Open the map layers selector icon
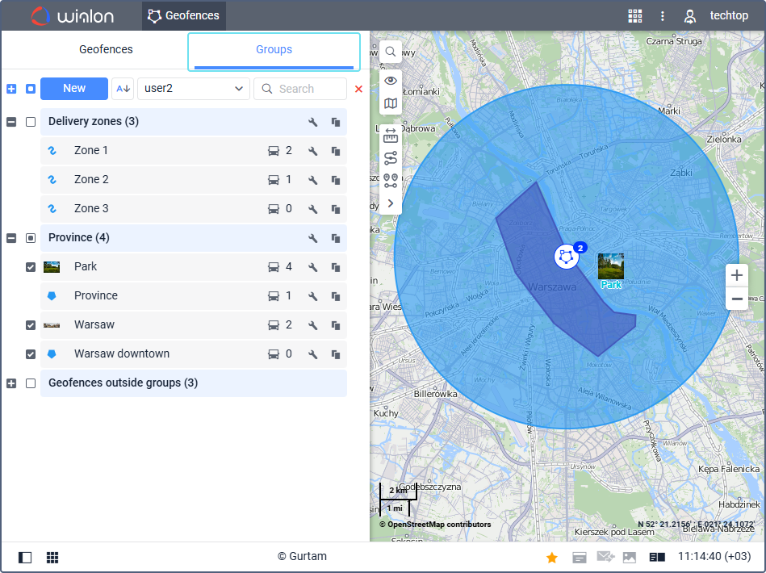The width and height of the screenshot is (766, 573). pos(391,103)
